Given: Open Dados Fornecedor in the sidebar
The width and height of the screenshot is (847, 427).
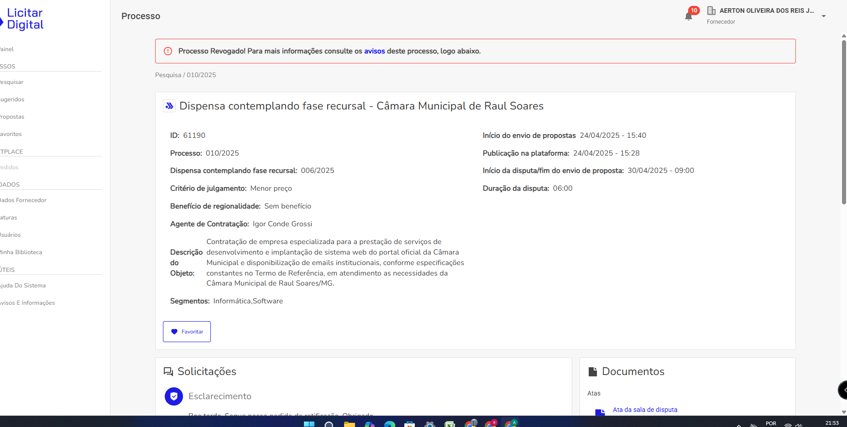Looking at the screenshot, I should click(23, 200).
